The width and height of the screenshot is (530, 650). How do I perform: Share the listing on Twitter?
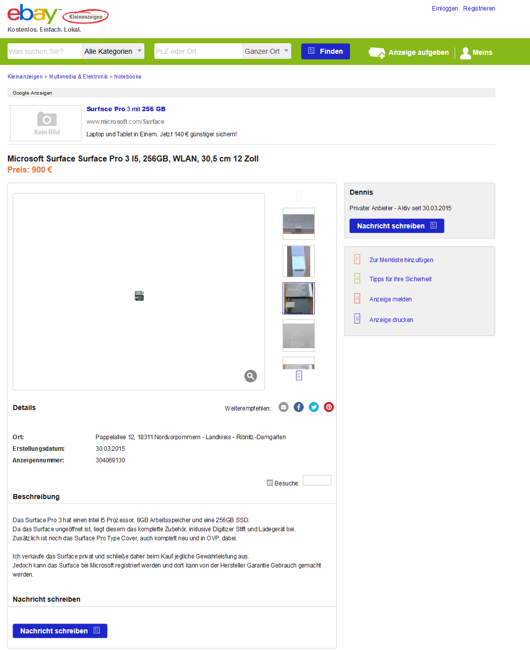[x=314, y=407]
